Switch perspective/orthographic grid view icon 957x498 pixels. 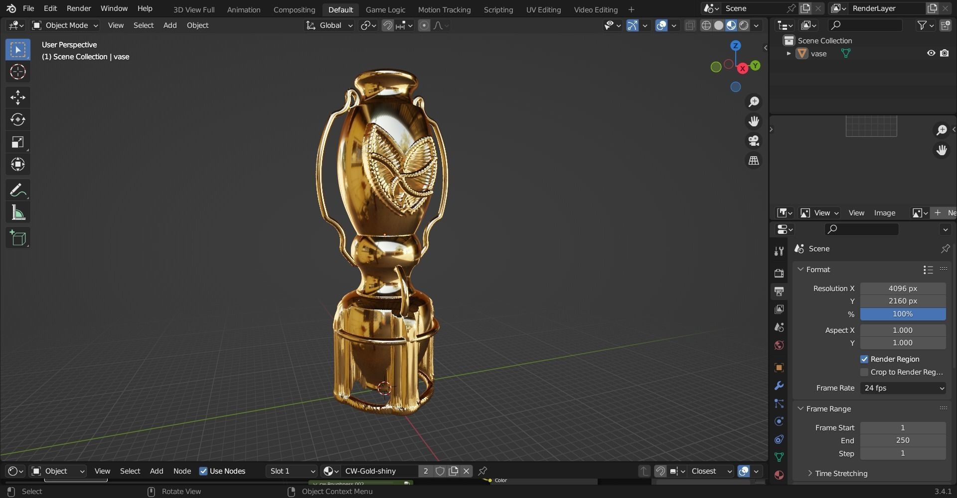(x=754, y=161)
